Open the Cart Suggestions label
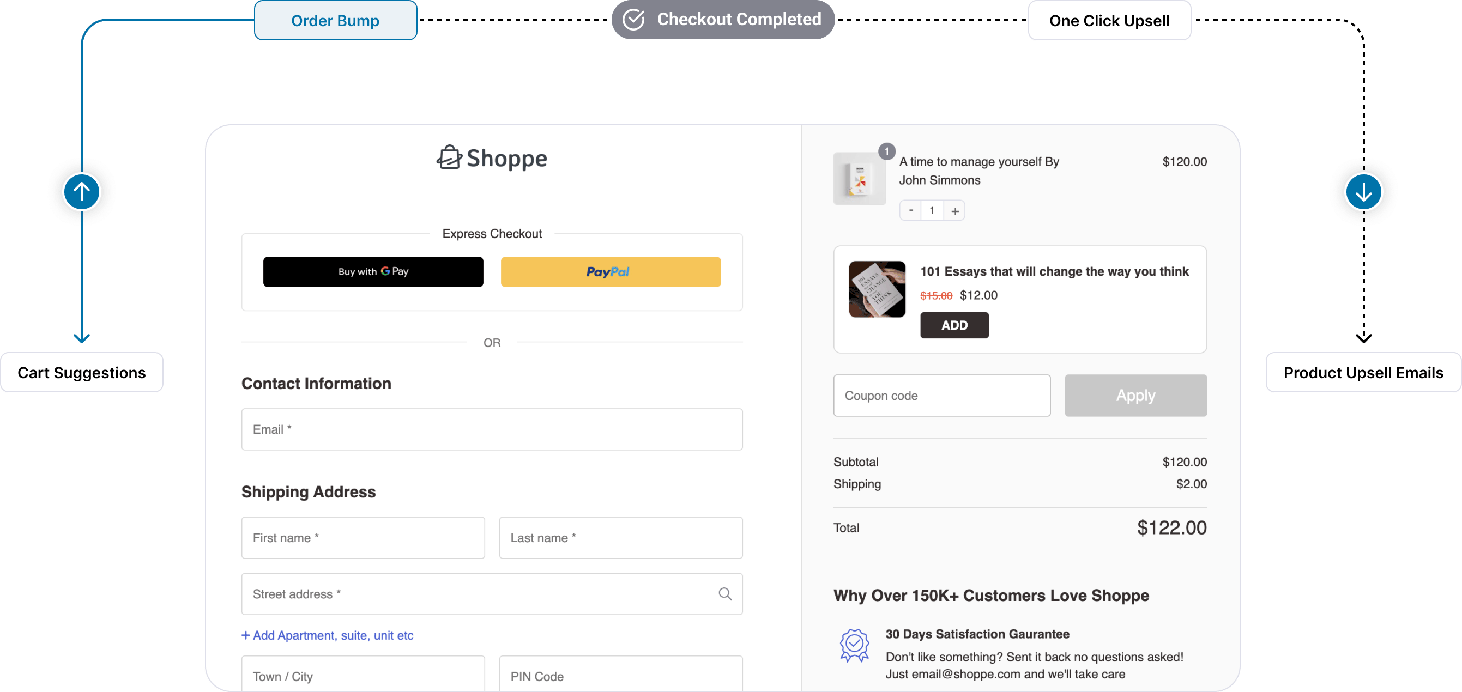Screen dimensions: 1462x692 [82, 373]
